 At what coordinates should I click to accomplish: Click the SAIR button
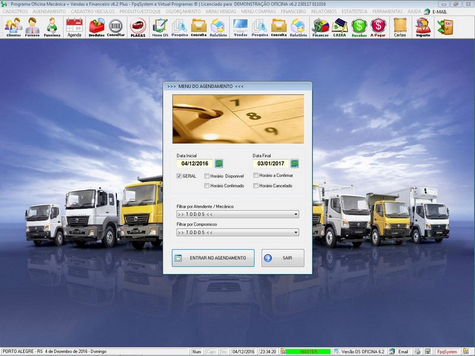[x=283, y=258]
